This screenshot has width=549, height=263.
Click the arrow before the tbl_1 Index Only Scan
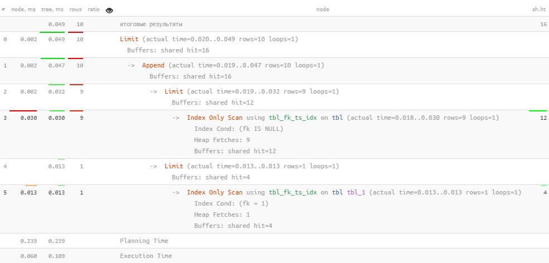click(176, 192)
